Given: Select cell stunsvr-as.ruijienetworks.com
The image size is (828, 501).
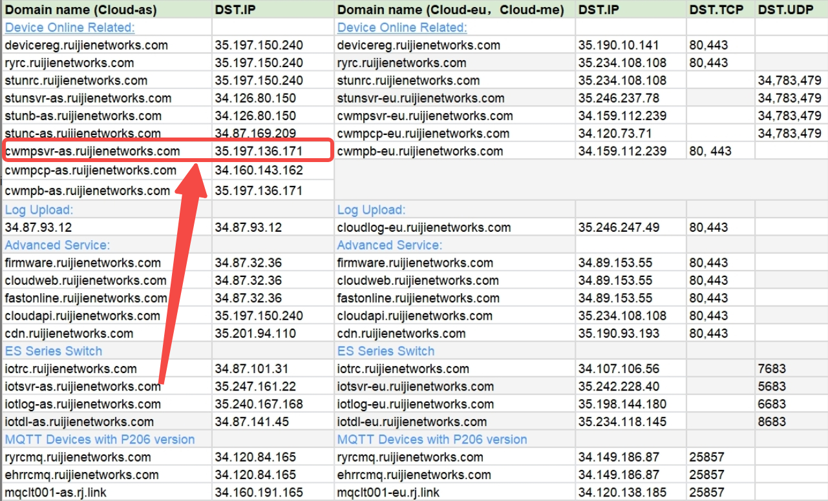Looking at the screenshot, I should point(106,98).
